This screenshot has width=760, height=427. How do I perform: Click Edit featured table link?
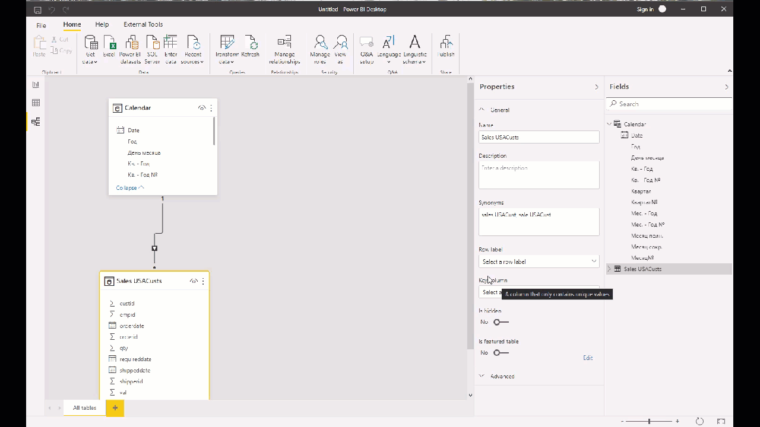588,358
